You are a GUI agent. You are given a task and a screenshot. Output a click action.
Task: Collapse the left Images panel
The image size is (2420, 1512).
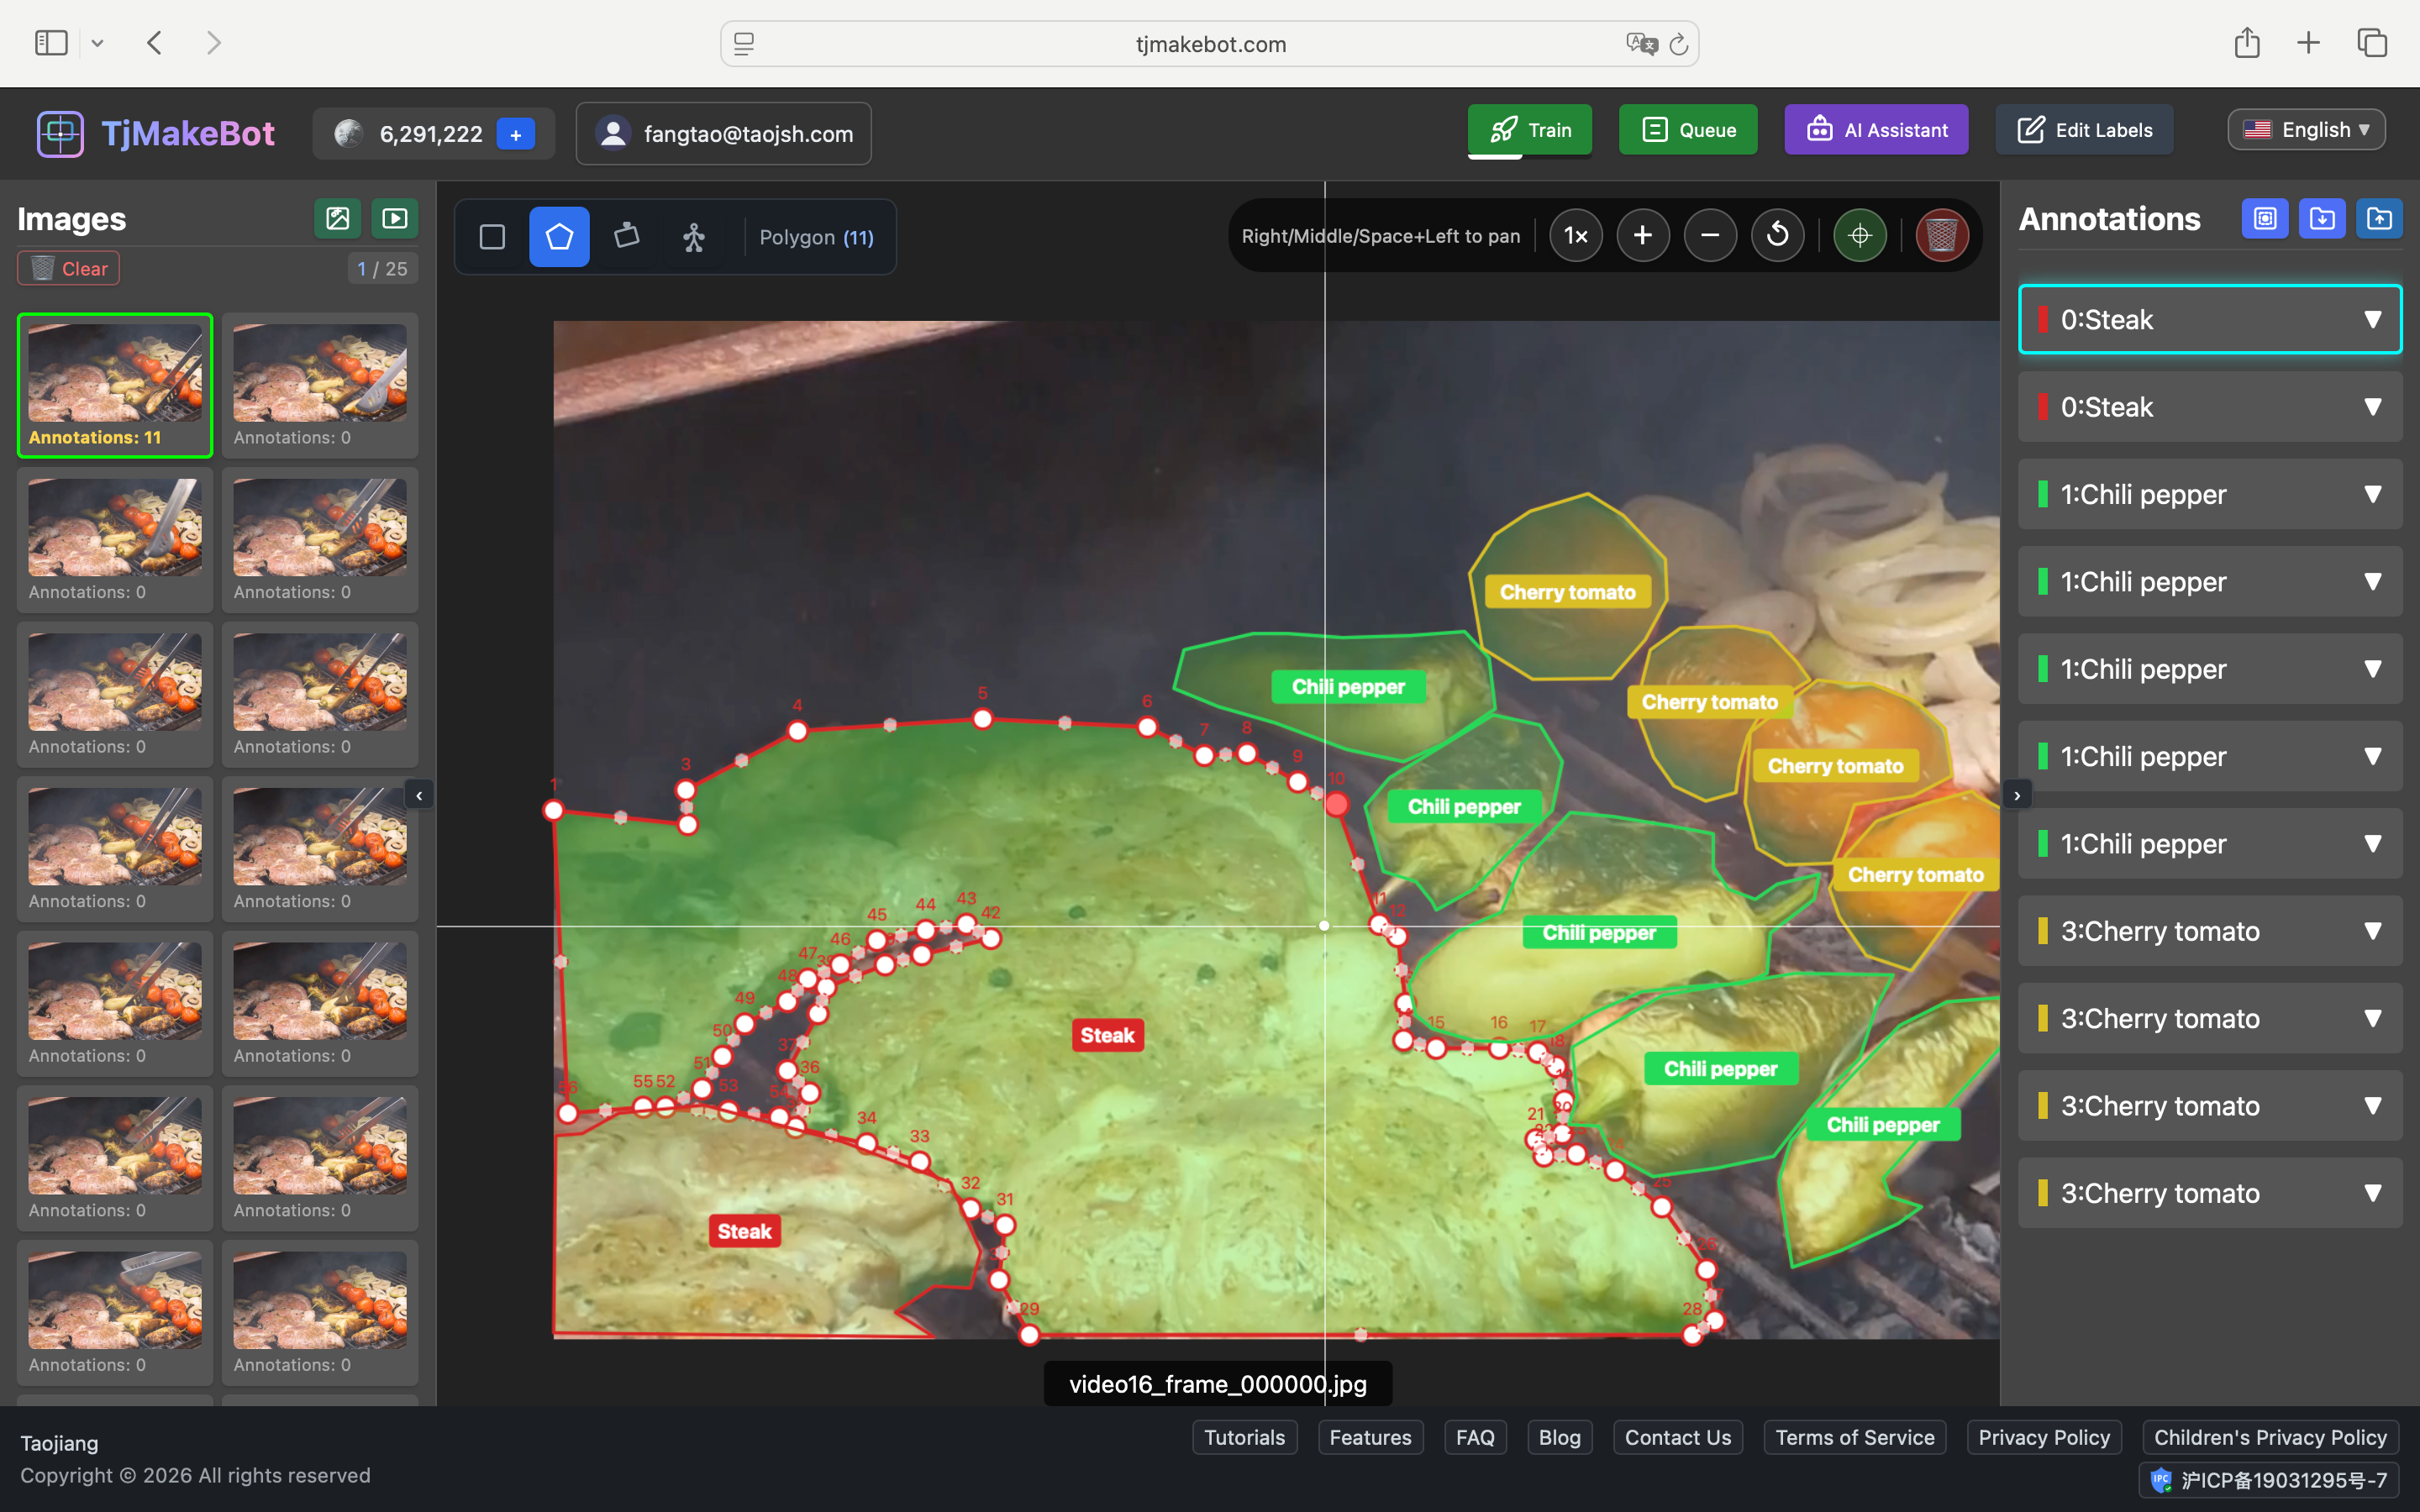(x=419, y=796)
